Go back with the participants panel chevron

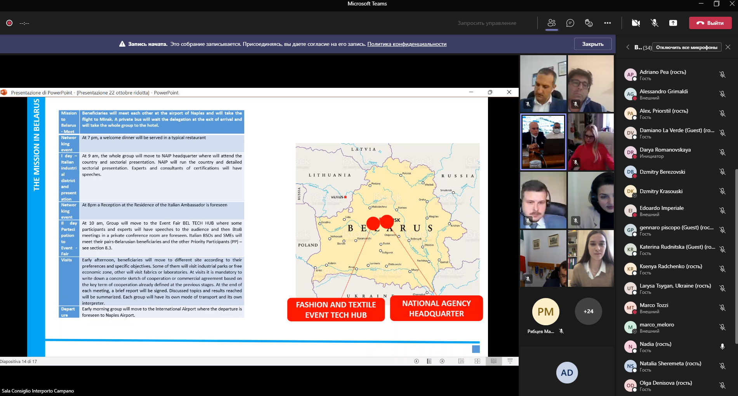point(628,47)
